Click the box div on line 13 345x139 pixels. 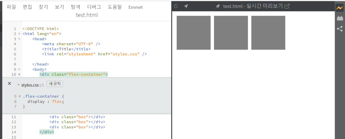coord(77,127)
